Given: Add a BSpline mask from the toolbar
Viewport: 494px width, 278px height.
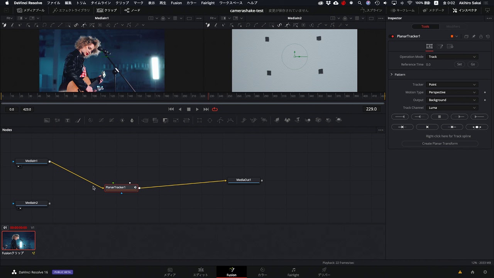Looking at the screenshot, I should (230, 120).
